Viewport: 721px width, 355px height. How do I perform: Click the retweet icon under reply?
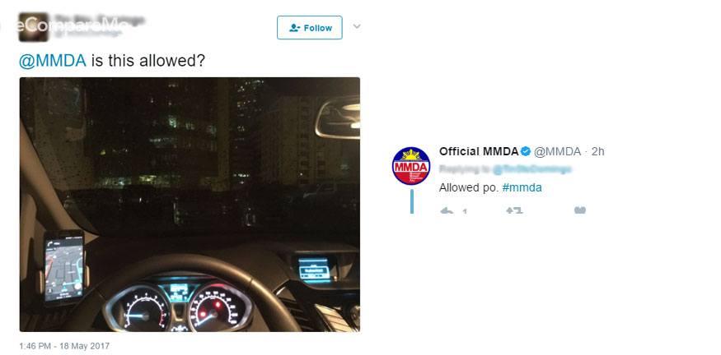tap(514, 210)
